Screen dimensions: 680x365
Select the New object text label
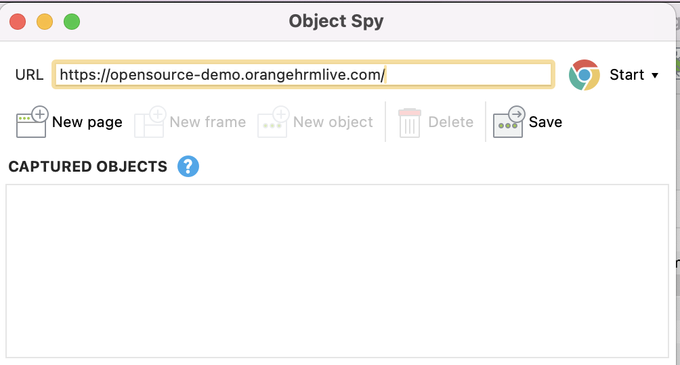tap(333, 122)
